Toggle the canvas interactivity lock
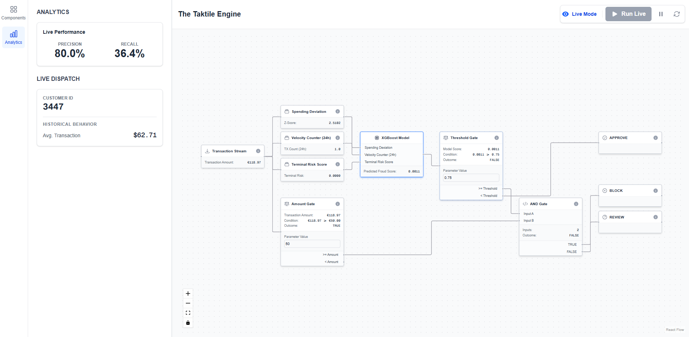Screen dimensions: 689x337 188,323
